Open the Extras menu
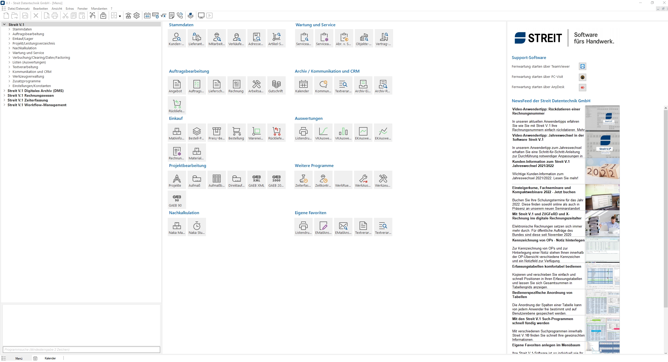 pos(70,9)
